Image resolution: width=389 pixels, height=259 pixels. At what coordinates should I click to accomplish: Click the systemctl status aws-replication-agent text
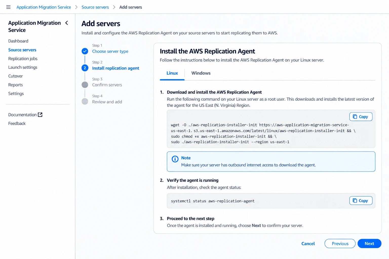point(213,201)
